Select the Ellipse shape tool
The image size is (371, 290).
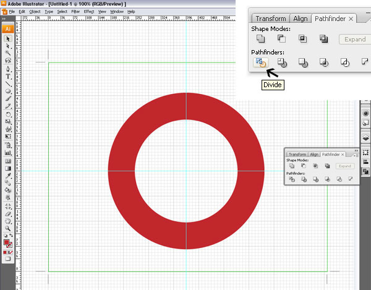tap(8, 91)
